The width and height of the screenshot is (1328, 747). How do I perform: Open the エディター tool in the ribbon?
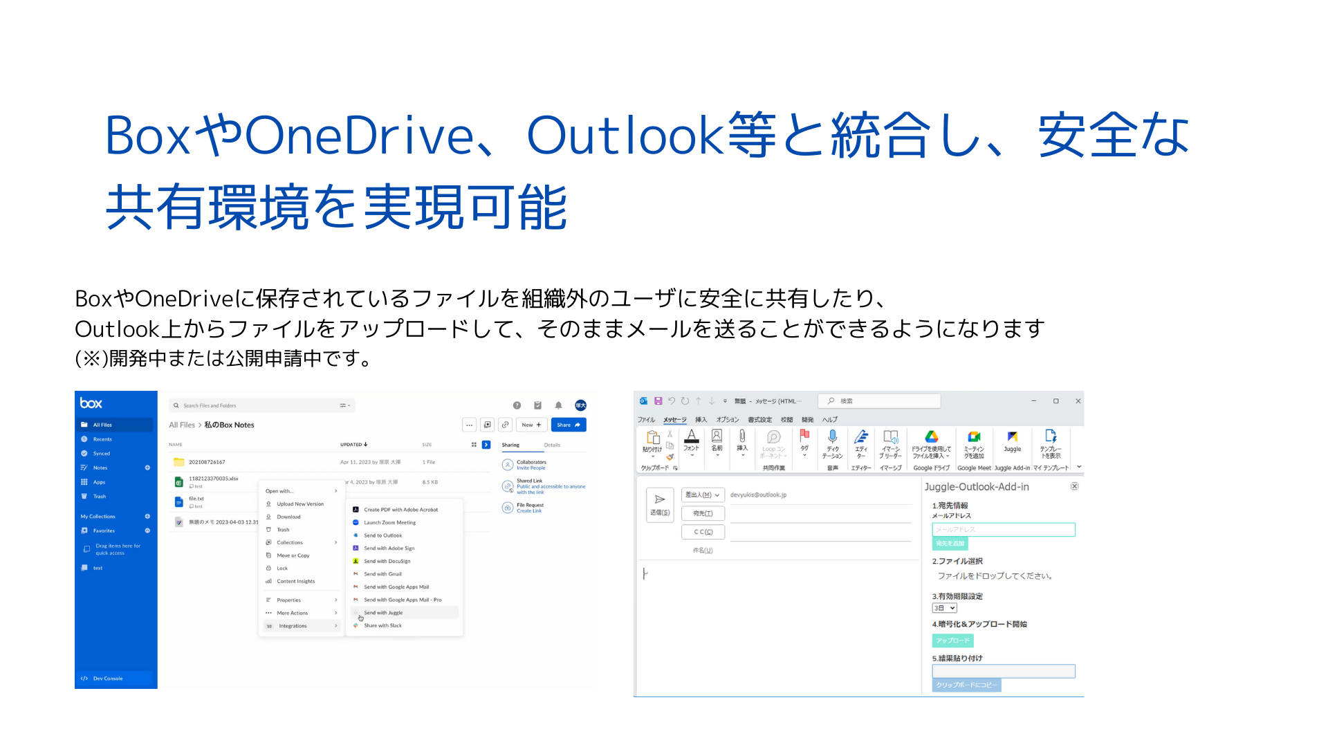tap(862, 443)
